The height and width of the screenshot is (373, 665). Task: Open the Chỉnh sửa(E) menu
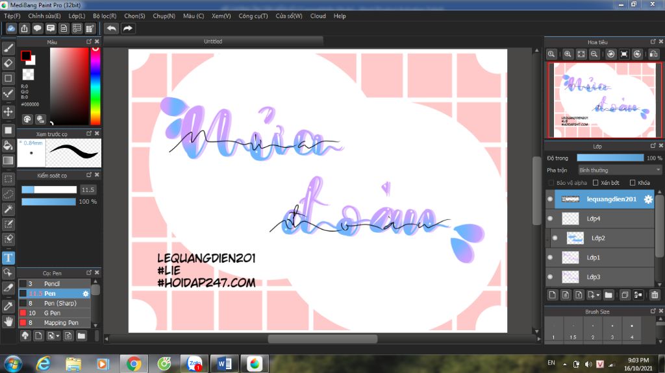(x=44, y=16)
